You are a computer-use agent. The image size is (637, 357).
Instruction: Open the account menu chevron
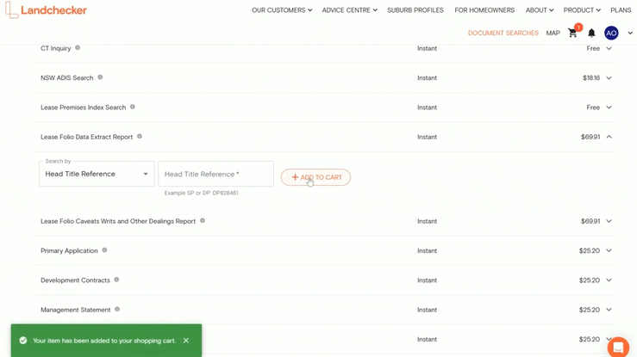click(630, 34)
